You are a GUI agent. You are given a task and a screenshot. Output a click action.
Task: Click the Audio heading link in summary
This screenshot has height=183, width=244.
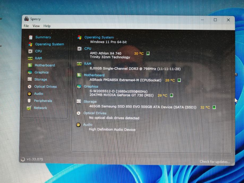coord(88,125)
